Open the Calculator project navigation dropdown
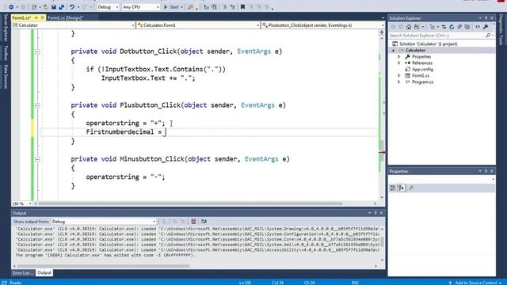This screenshot has height=285, width=507. click(74, 25)
